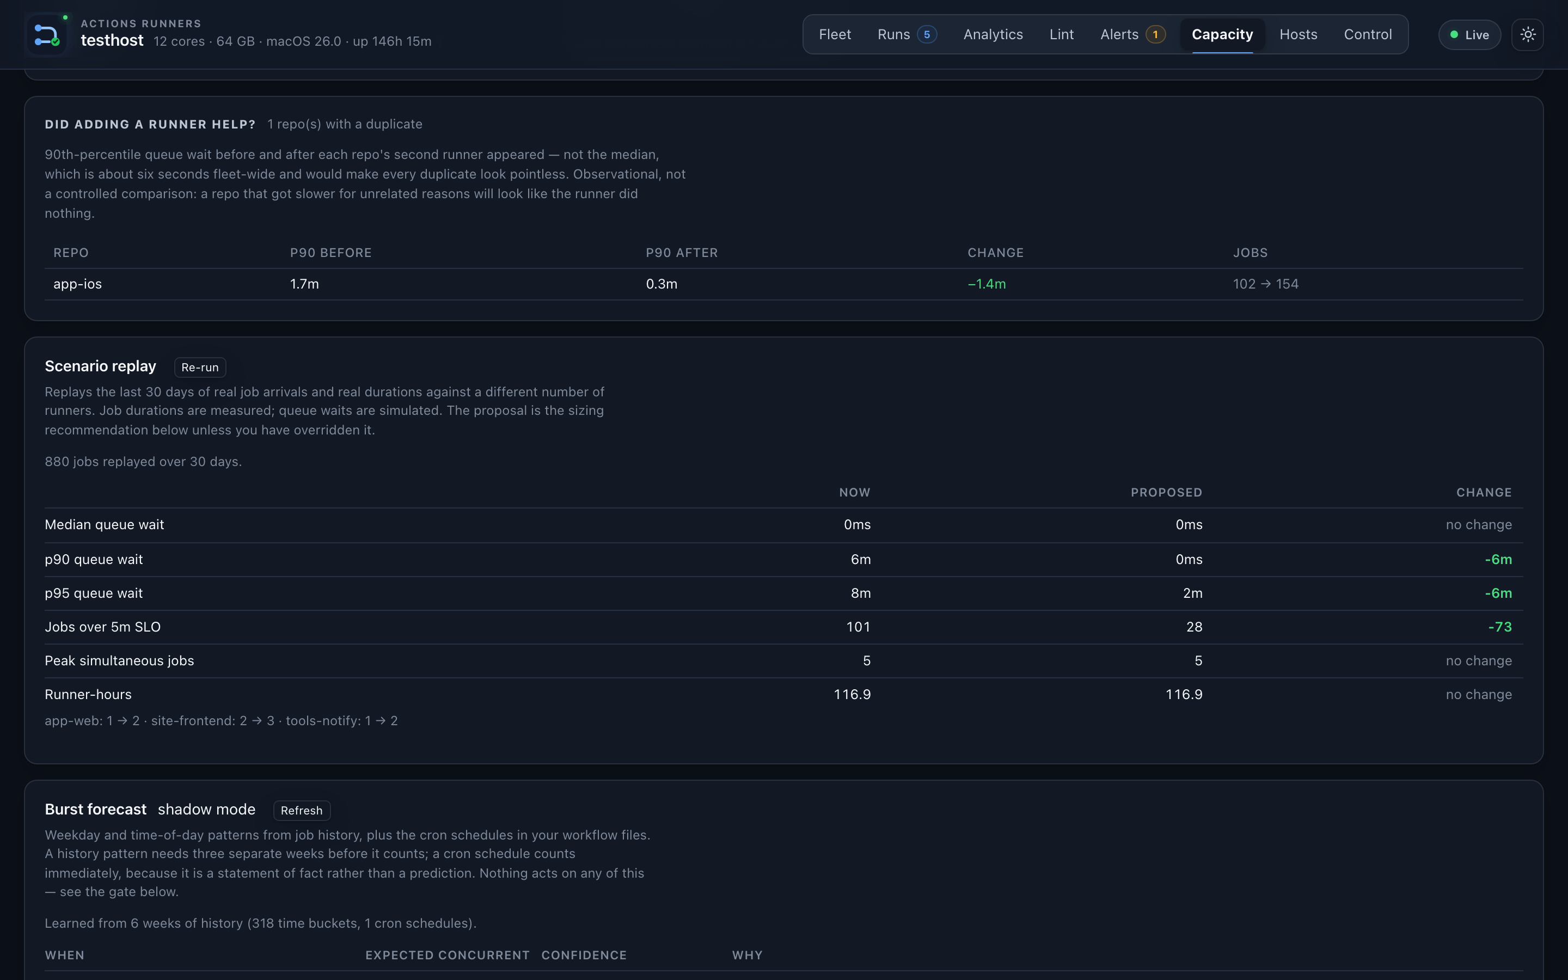
Task: Click the 880 jobs replayed summary
Action: (x=143, y=462)
